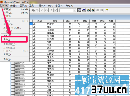Open the 程序(P) menu

(42, 6)
